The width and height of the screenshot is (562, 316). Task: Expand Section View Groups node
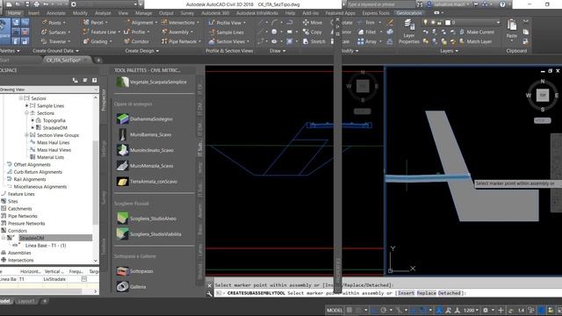(x=26, y=135)
